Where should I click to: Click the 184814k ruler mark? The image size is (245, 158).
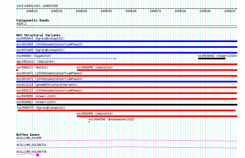[81, 11]
